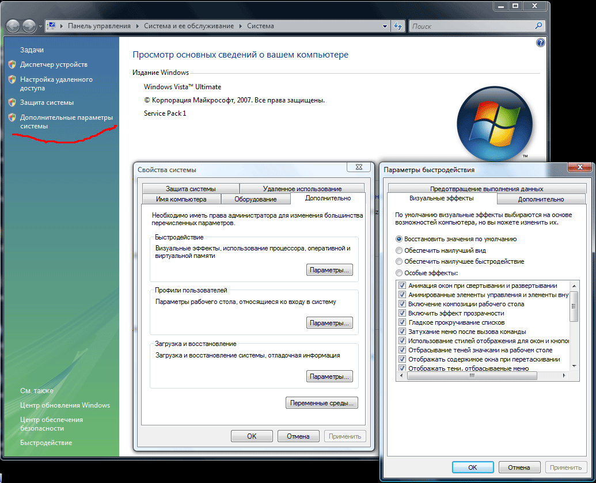This screenshot has width=596, height=483.
Task: Click the Forward navigation arrow
Action: click(x=29, y=26)
